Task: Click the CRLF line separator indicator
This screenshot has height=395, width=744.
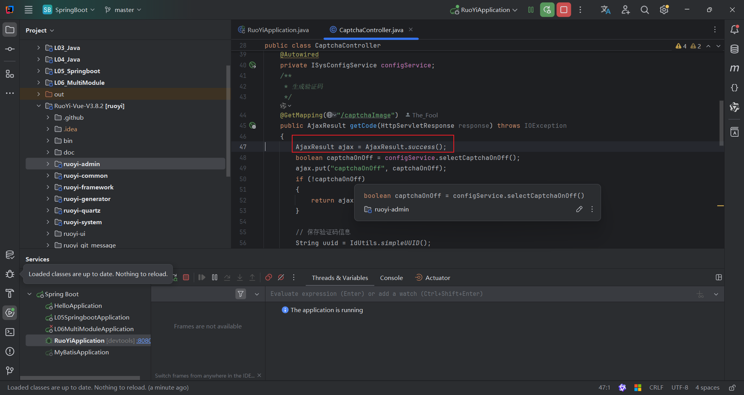Action: [656, 388]
